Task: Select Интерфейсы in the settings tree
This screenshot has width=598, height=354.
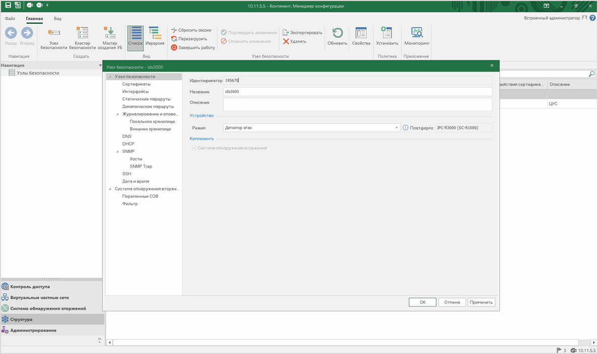Action: 135,92
